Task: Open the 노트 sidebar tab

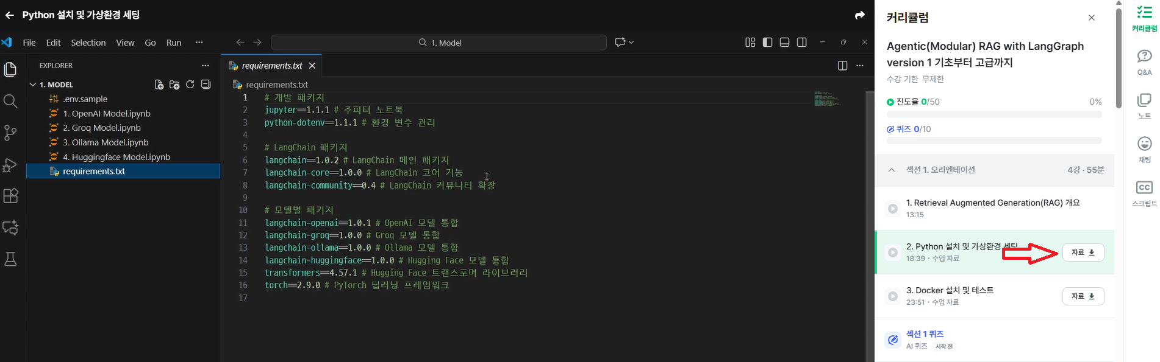Action: click(1144, 106)
